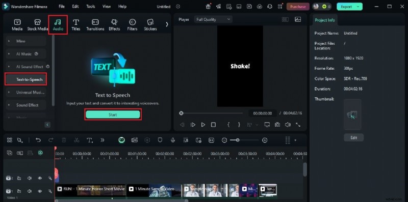Open the Media tab
This screenshot has width=408, height=202.
tap(17, 25)
